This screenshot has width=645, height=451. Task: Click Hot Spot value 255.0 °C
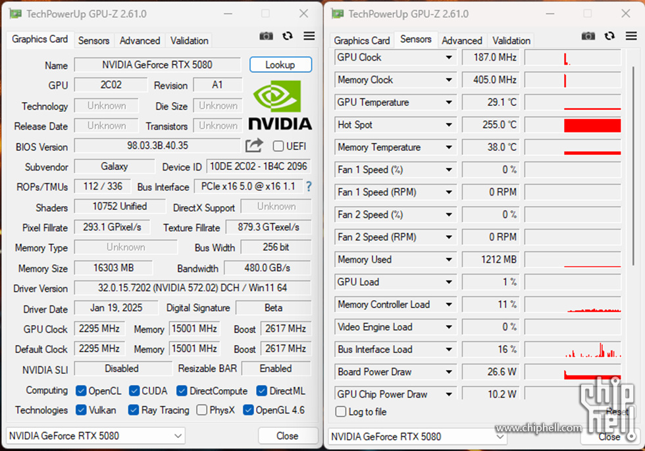click(x=491, y=124)
